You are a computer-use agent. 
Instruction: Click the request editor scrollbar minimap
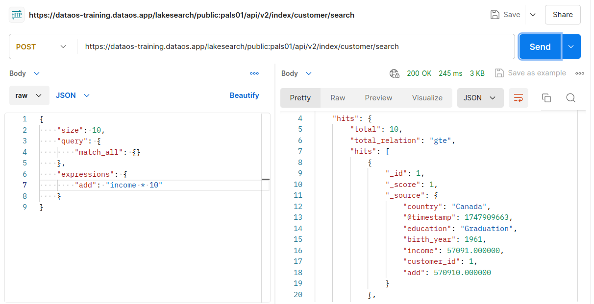coord(265,208)
